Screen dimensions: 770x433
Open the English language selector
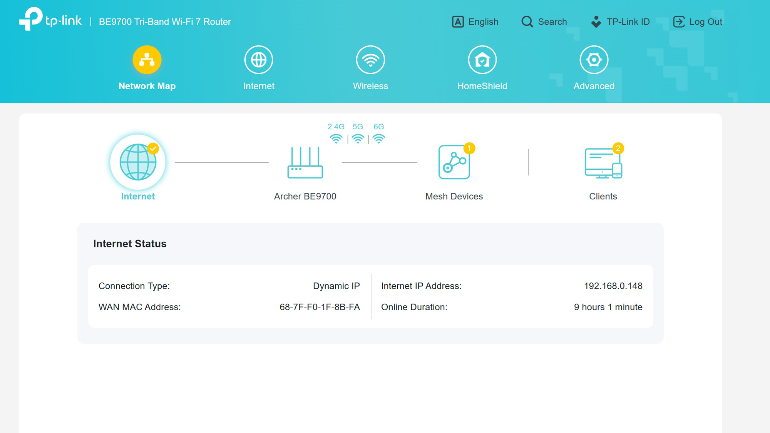[x=475, y=22]
